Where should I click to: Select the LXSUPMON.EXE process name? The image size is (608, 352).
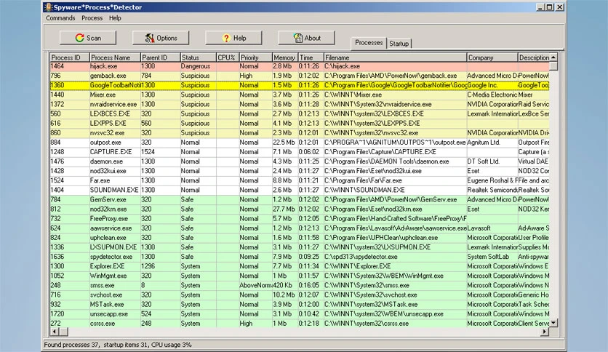tap(113, 247)
